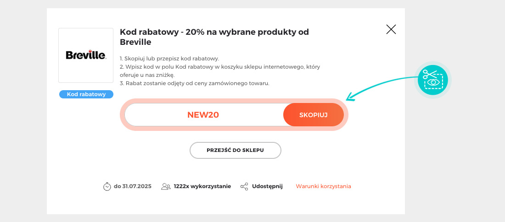Screen dimensions: 505x222
Task: Click the people usage icon
Action: [x=166, y=186]
